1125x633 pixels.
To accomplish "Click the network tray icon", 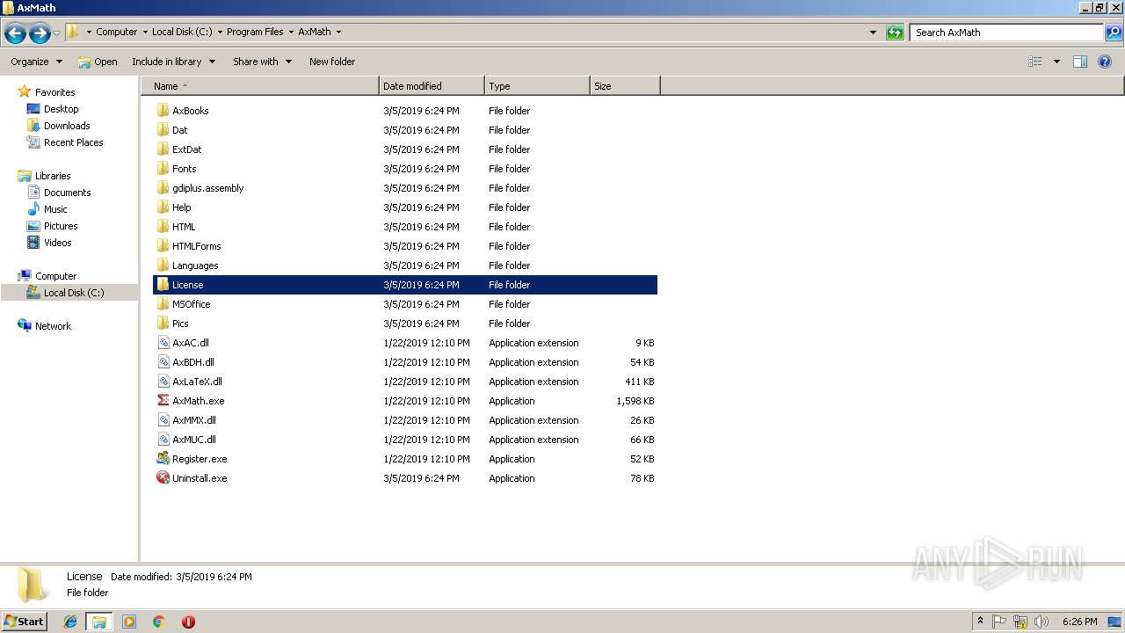I will pos(1020,622).
